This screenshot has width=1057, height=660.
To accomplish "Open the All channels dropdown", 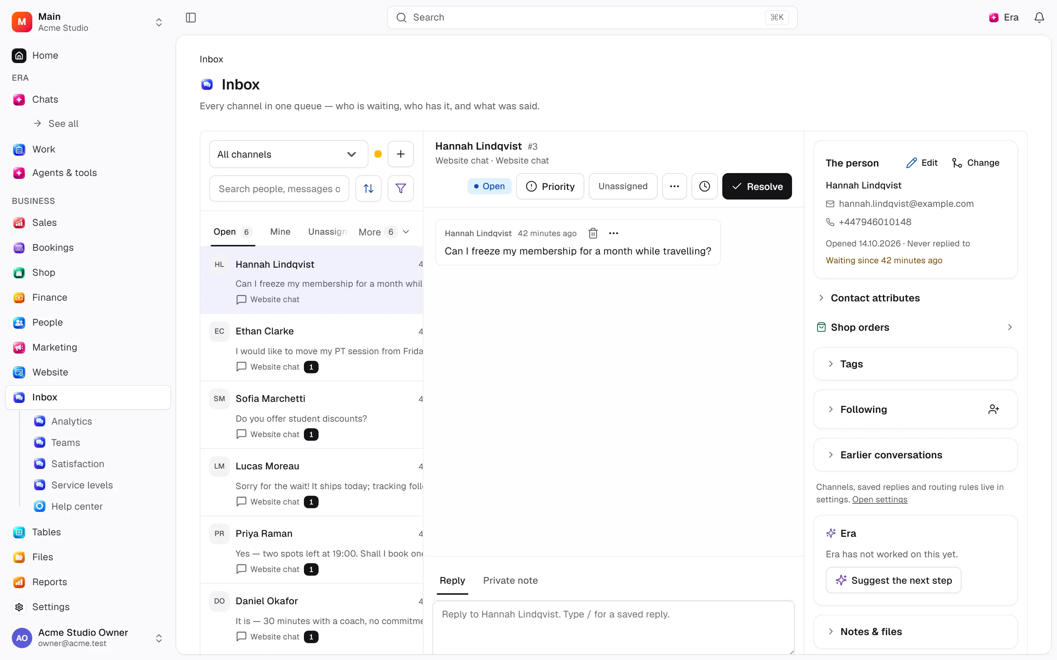I will click(289, 154).
